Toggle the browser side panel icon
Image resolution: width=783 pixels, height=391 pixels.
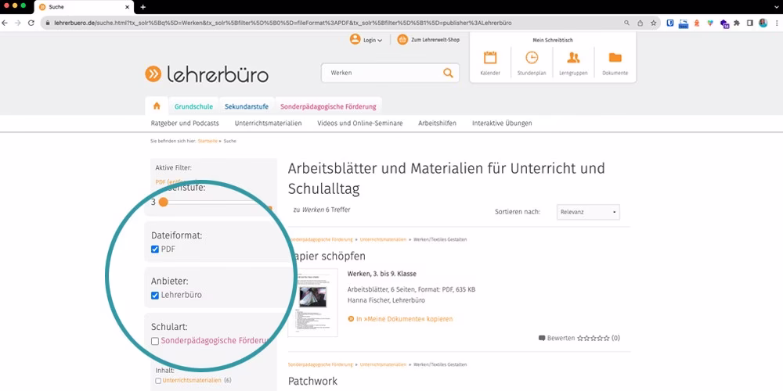[x=749, y=23]
